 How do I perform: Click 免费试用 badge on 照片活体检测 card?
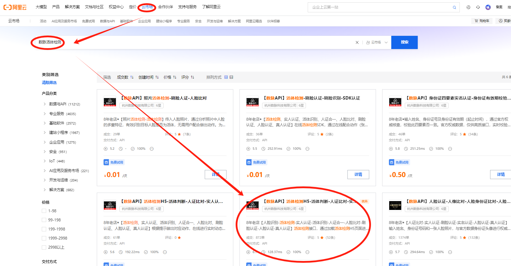(x=114, y=162)
